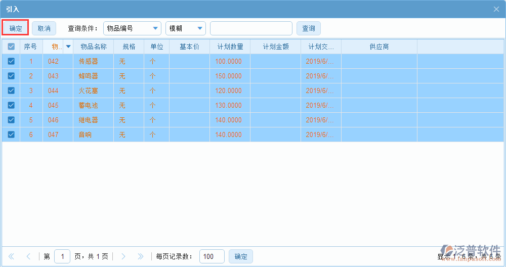Open the 模糊 match mode dropdown
The height and width of the screenshot is (267, 506).
pos(186,28)
